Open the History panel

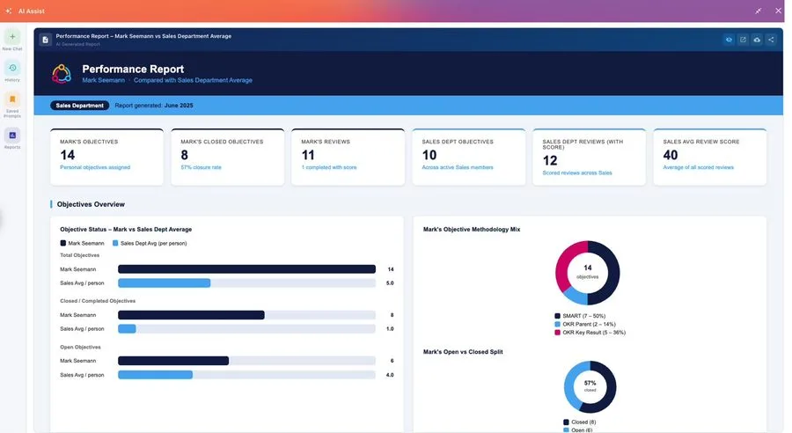tap(12, 68)
